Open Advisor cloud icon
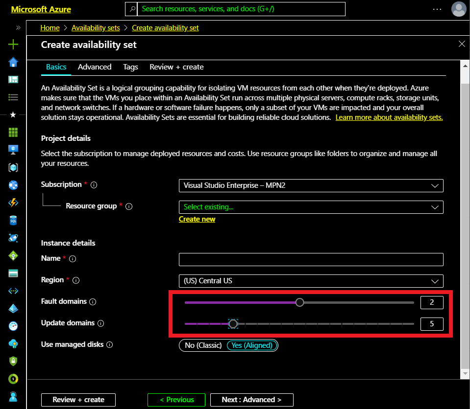Viewport: 470px width, 409px height. [13, 344]
